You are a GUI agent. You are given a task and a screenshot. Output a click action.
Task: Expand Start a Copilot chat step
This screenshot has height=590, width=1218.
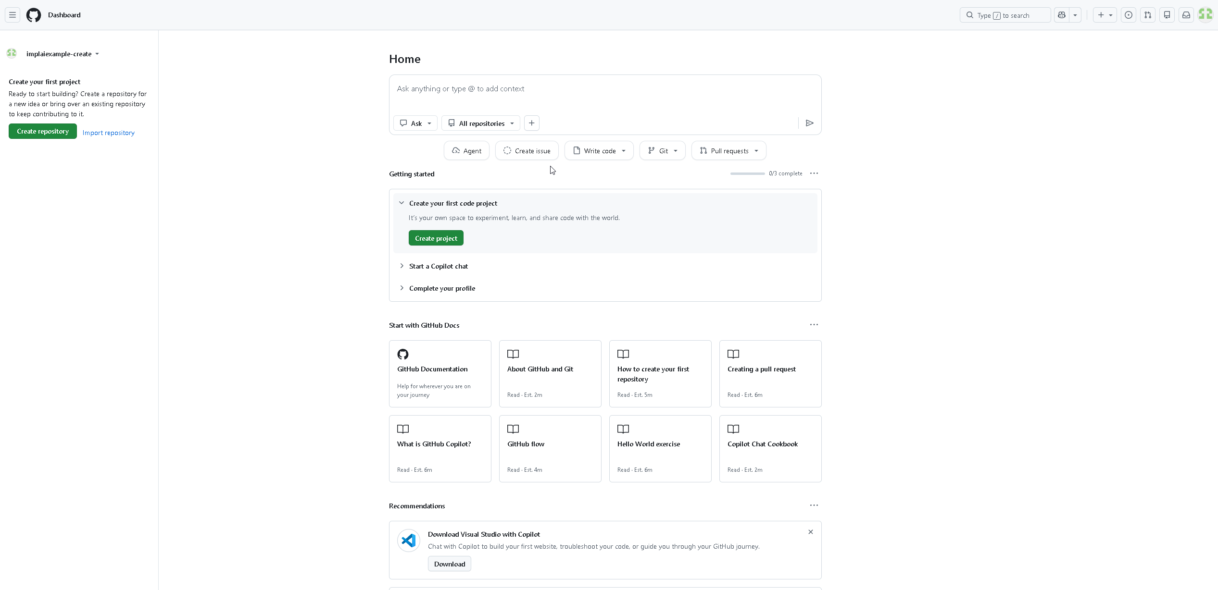[605, 266]
